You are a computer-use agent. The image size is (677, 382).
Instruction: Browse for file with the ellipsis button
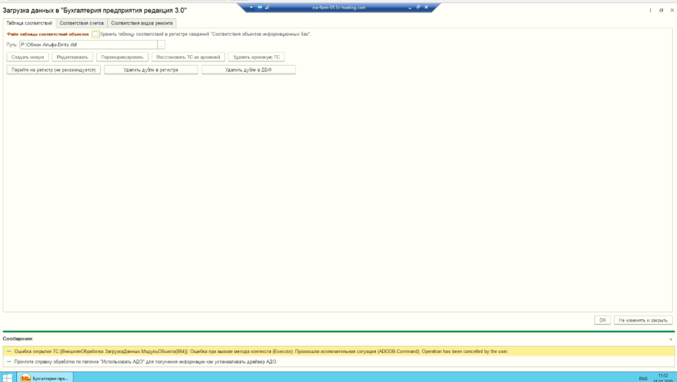(x=161, y=45)
